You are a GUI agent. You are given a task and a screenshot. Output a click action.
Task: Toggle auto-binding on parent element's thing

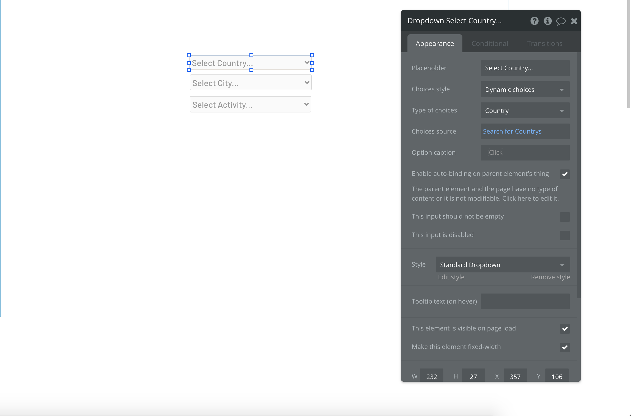(565, 174)
